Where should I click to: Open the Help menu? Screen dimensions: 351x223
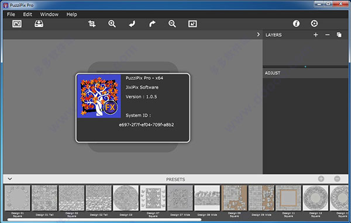point(71,14)
